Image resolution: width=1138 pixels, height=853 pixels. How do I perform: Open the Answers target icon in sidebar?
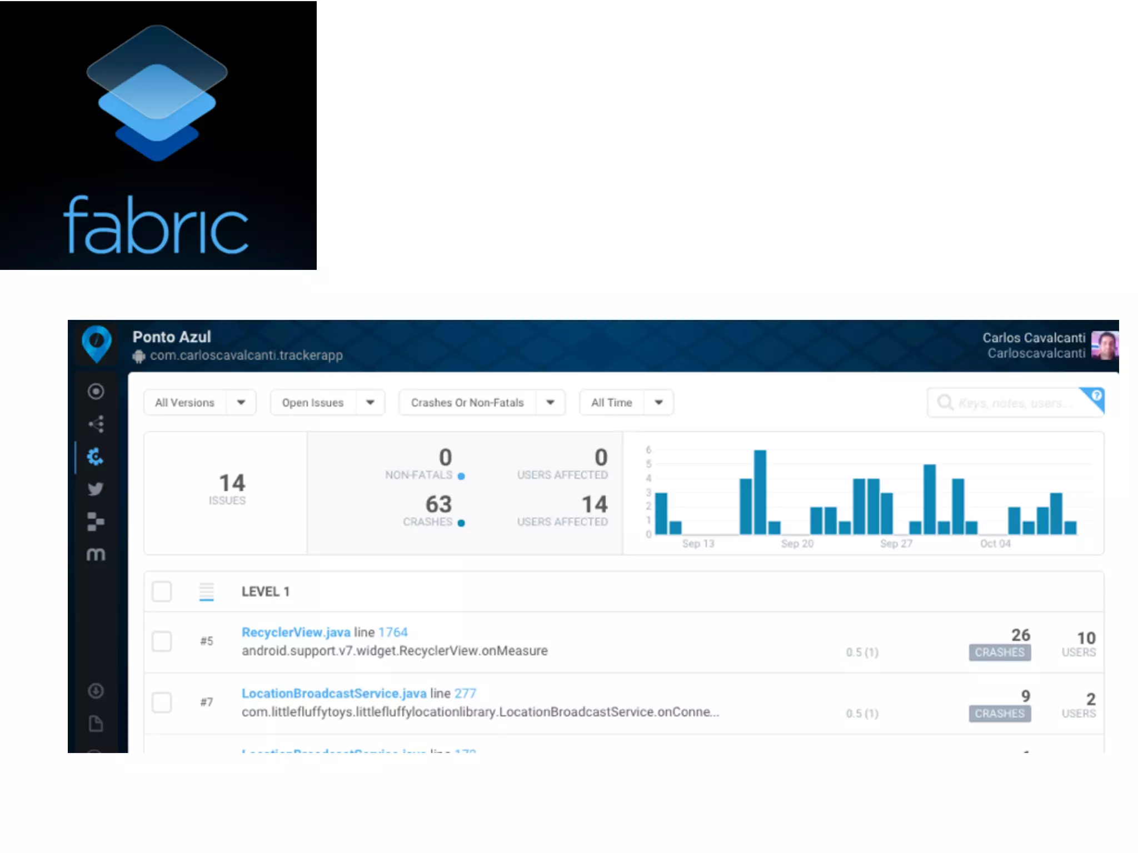point(96,392)
